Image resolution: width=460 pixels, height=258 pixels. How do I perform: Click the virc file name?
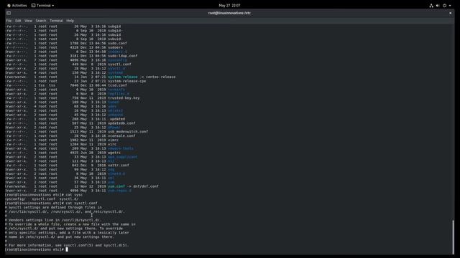point(112,144)
